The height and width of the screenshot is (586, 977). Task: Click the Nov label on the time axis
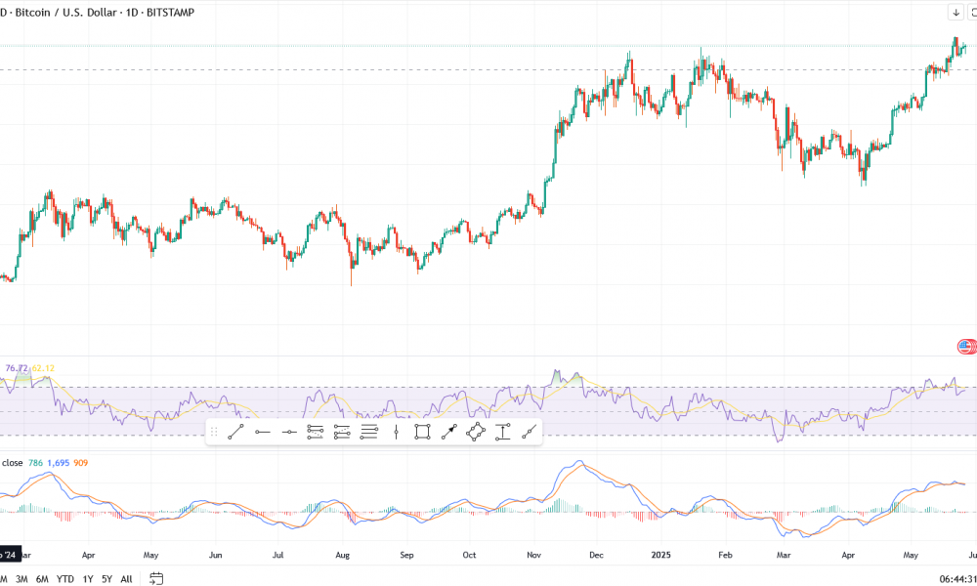click(534, 554)
